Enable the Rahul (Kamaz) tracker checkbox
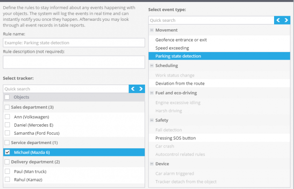Image resolution: width=294 pixels, height=189 pixels. point(7,180)
